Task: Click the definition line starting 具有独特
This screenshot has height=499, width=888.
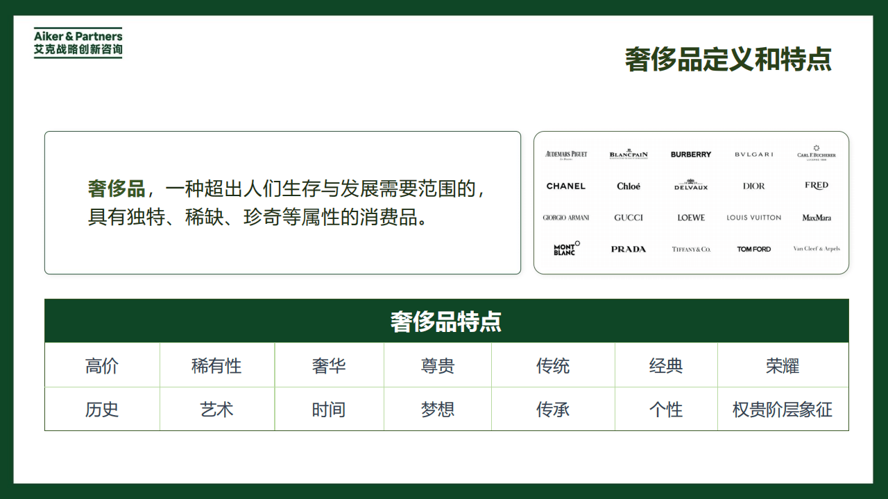Action: (x=257, y=218)
